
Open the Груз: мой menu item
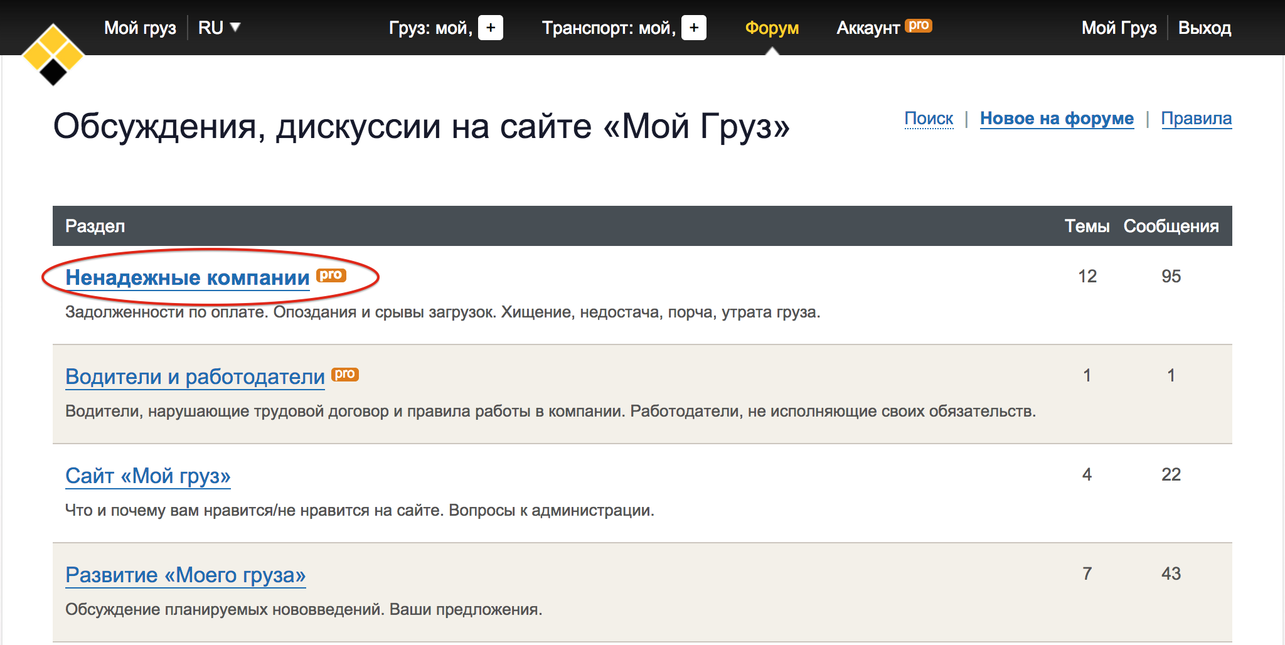pos(430,28)
